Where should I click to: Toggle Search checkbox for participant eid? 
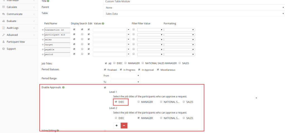(x=82, y=34)
